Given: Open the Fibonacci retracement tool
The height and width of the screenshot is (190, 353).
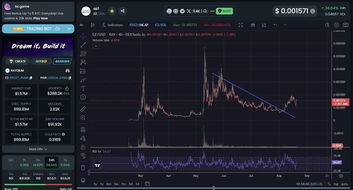Looking at the screenshot, I should click(83, 54).
